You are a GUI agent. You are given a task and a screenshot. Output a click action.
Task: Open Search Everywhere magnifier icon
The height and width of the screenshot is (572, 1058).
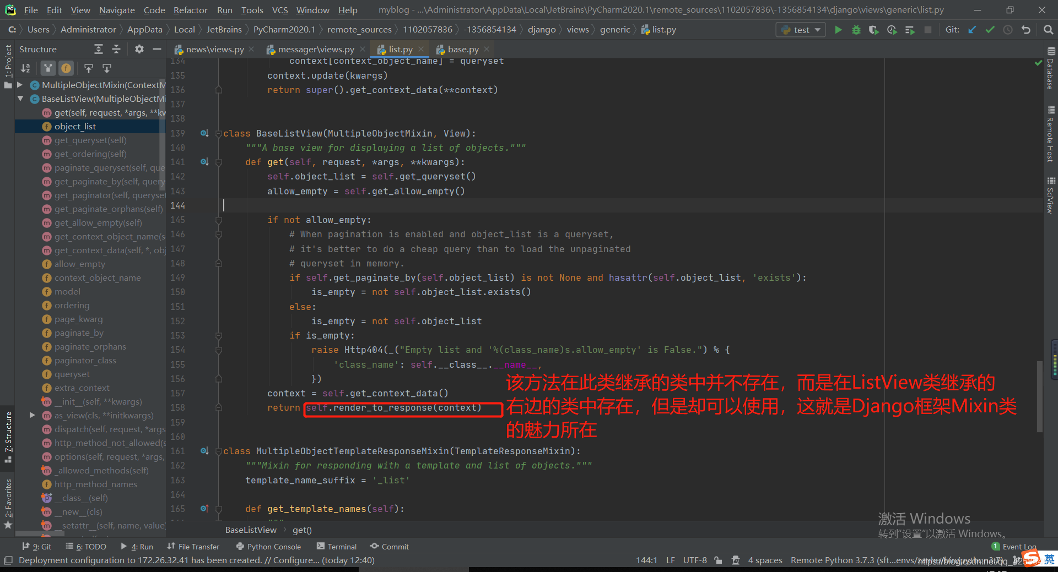1048,30
